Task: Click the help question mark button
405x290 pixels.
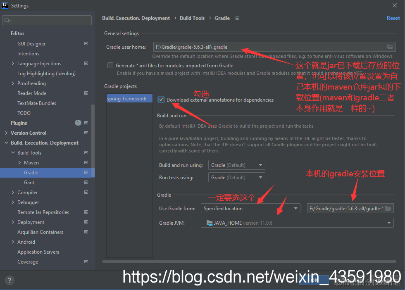Action: pos(10,280)
